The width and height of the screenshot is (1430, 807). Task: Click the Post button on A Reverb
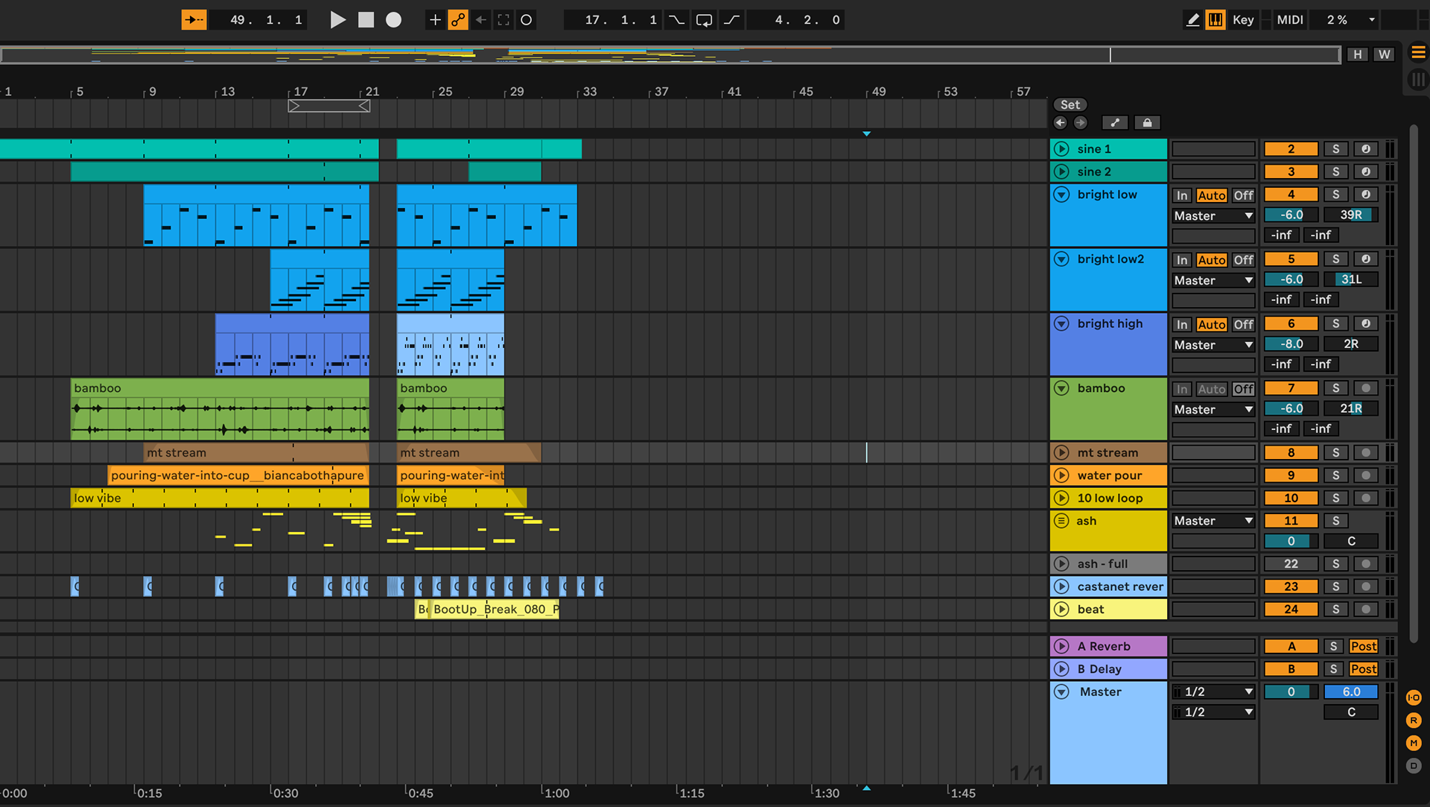[x=1363, y=647]
